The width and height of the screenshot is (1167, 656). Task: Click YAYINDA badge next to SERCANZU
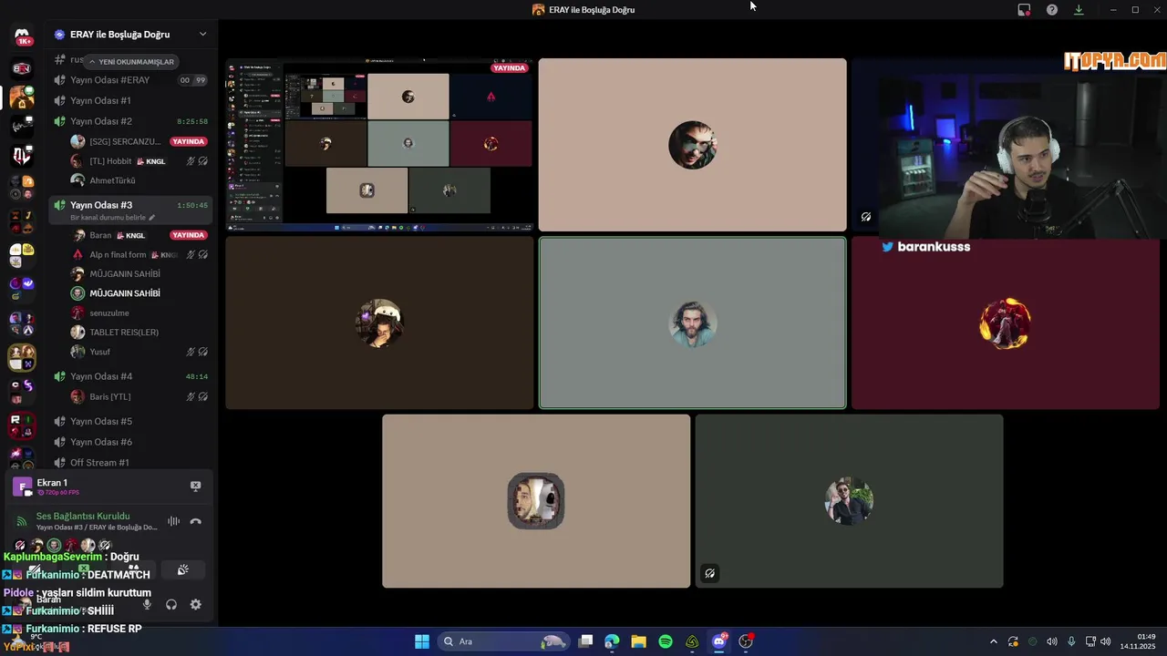click(189, 141)
